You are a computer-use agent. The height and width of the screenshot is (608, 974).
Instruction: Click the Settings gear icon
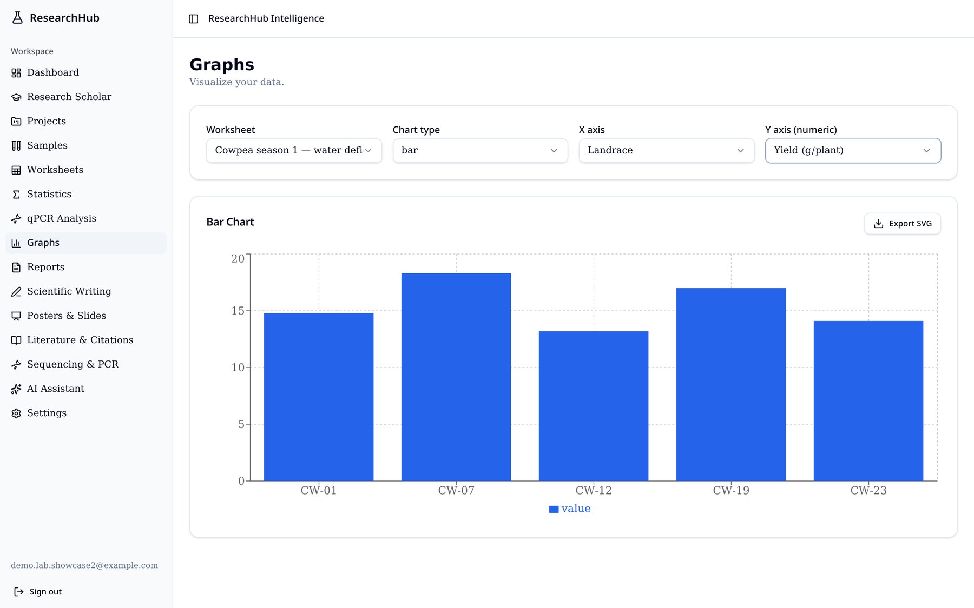click(16, 413)
